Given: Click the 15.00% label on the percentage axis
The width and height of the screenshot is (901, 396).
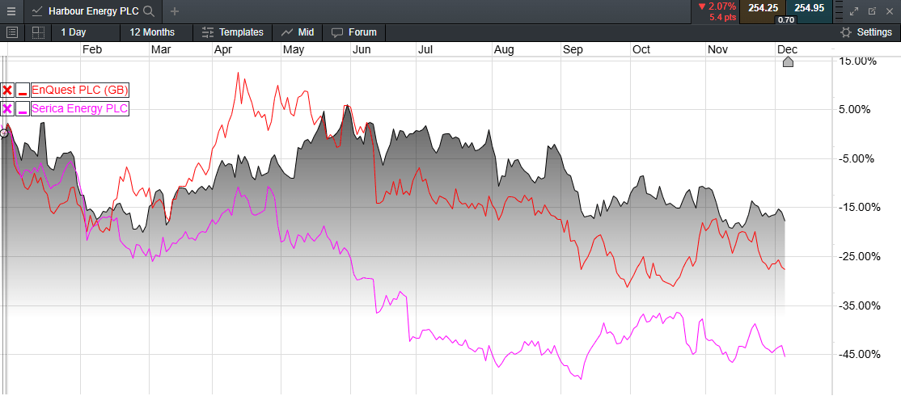Looking at the screenshot, I should coord(858,61).
